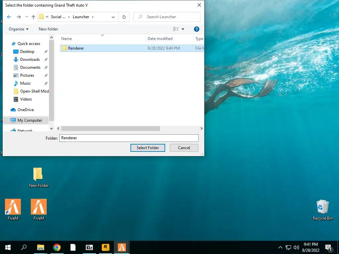Open Desktop in the navigation pane
Screen dimensions: 339x254
27,52
